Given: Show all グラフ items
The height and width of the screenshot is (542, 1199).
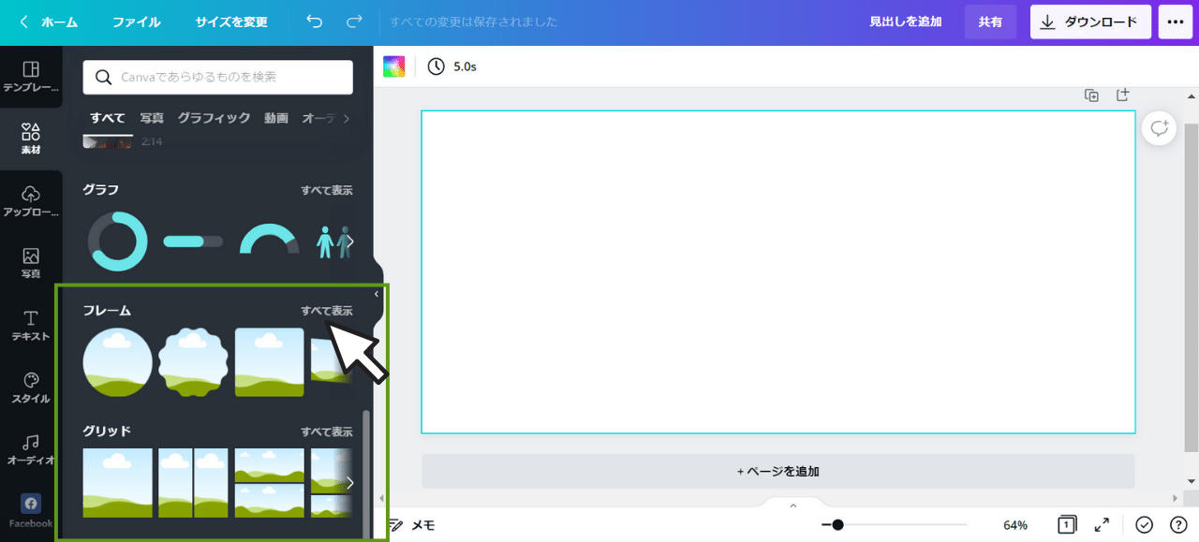Looking at the screenshot, I should coord(327,190).
